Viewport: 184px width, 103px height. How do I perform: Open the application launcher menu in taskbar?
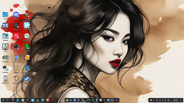[x=3, y=100]
